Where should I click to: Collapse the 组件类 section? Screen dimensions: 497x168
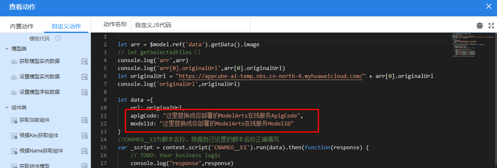(7, 108)
